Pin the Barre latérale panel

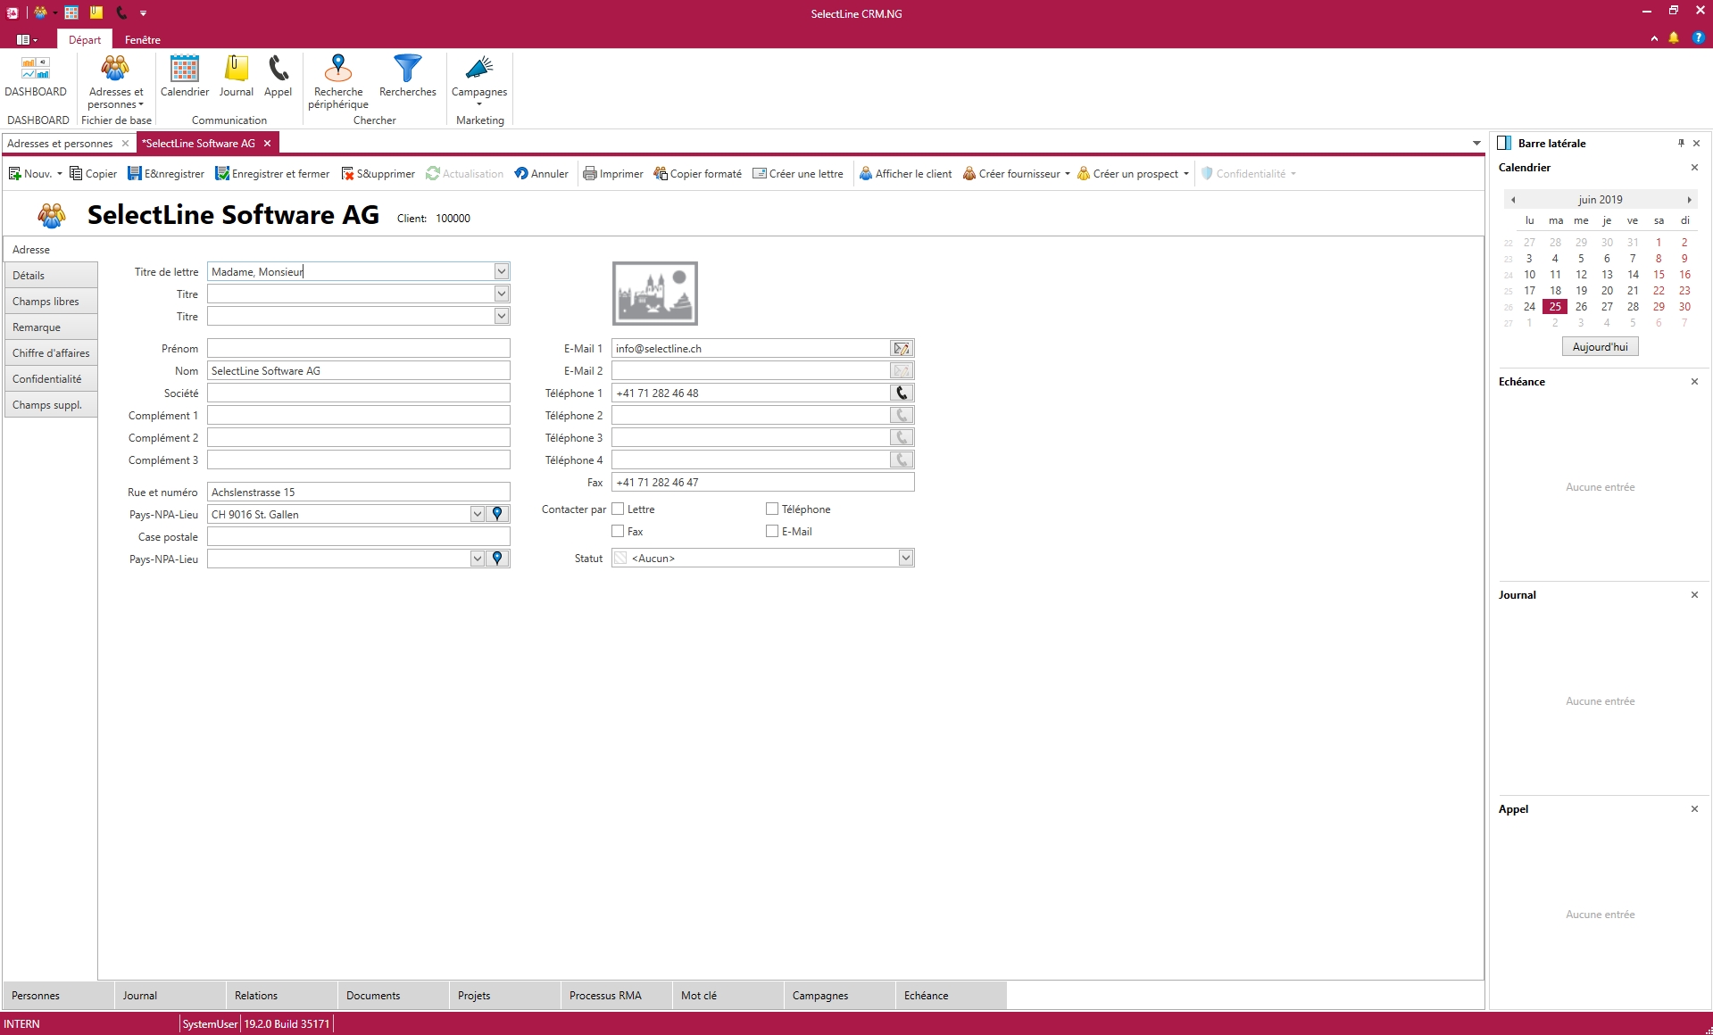click(1681, 143)
